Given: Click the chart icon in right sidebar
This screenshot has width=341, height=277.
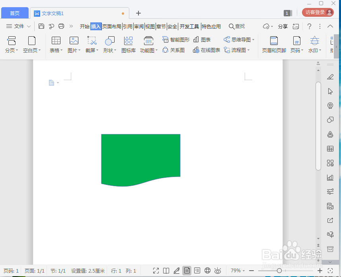Looking at the screenshot, I should pos(330,177).
